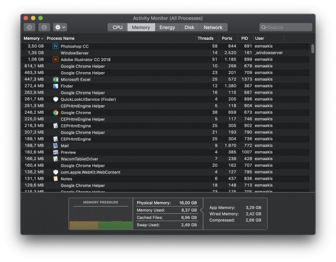Open the gear actions dropdown menu

click(x=60, y=27)
